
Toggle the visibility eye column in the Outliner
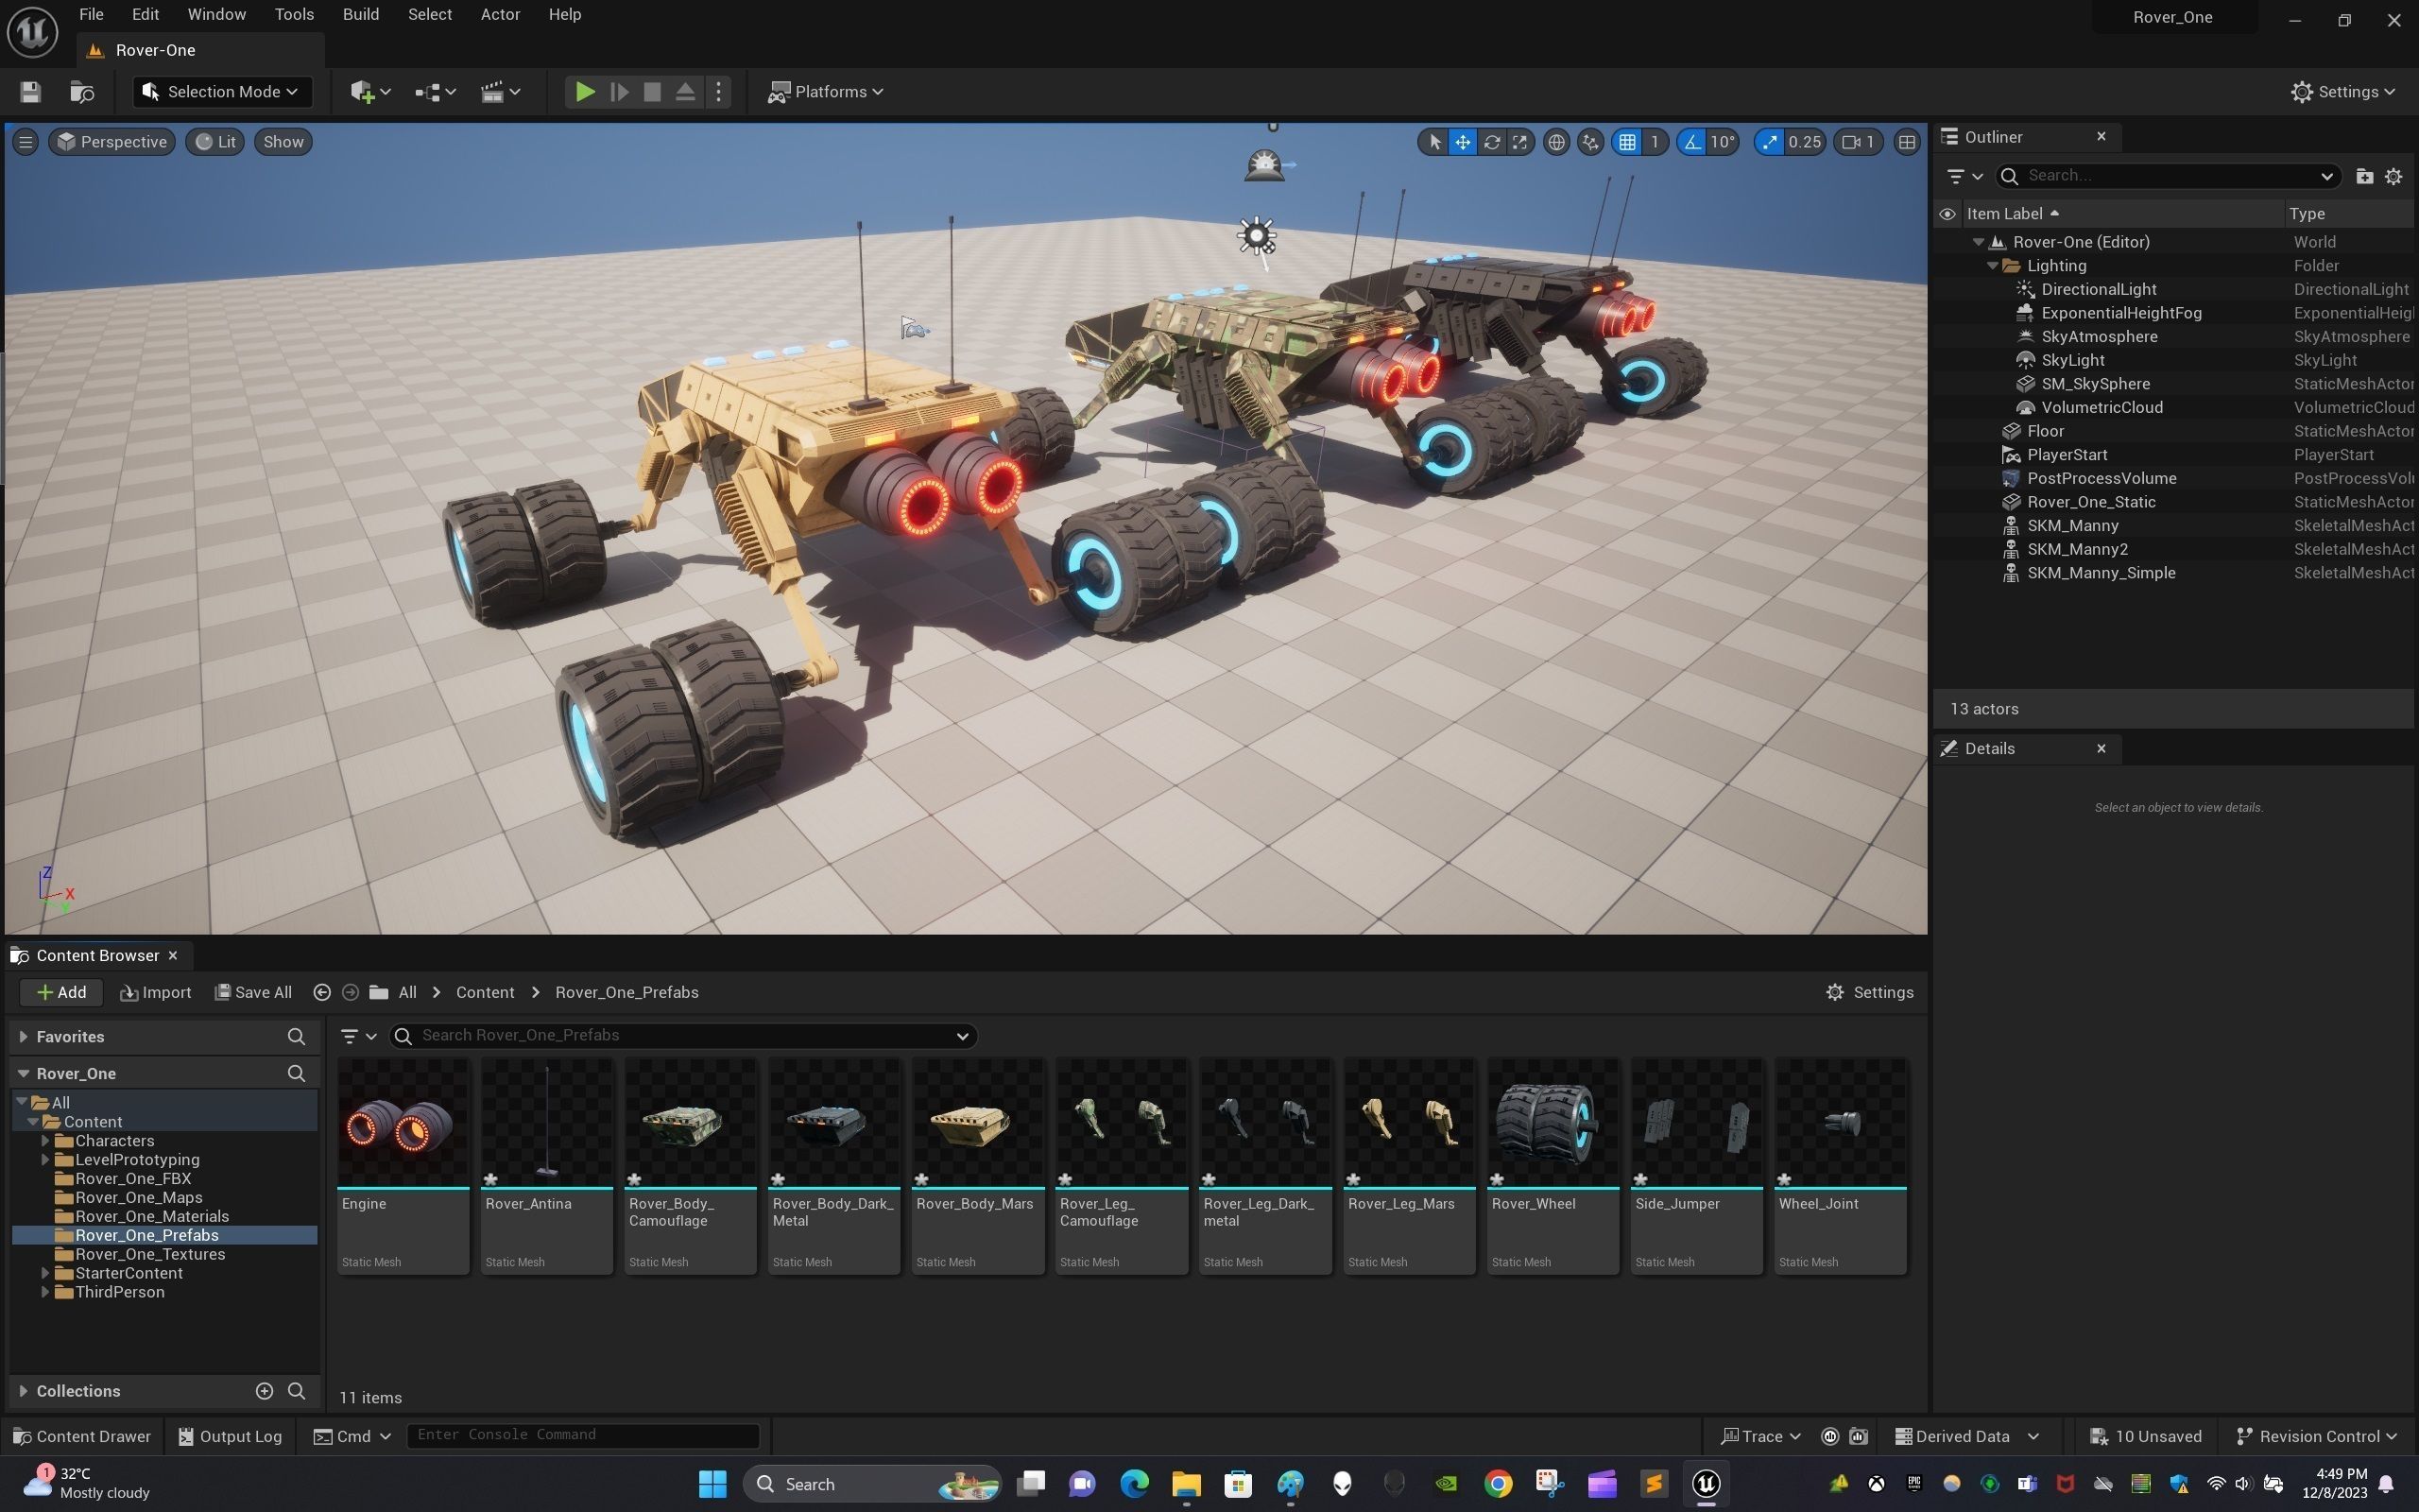[x=1947, y=214]
